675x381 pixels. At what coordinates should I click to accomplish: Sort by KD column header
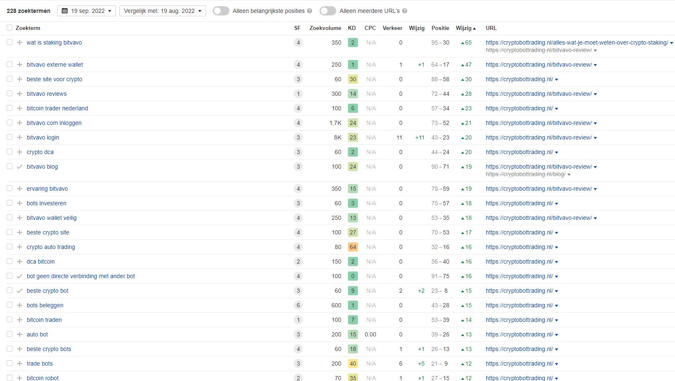tap(352, 28)
